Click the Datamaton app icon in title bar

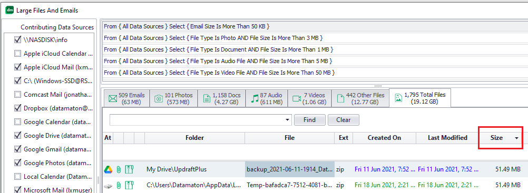point(10,11)
